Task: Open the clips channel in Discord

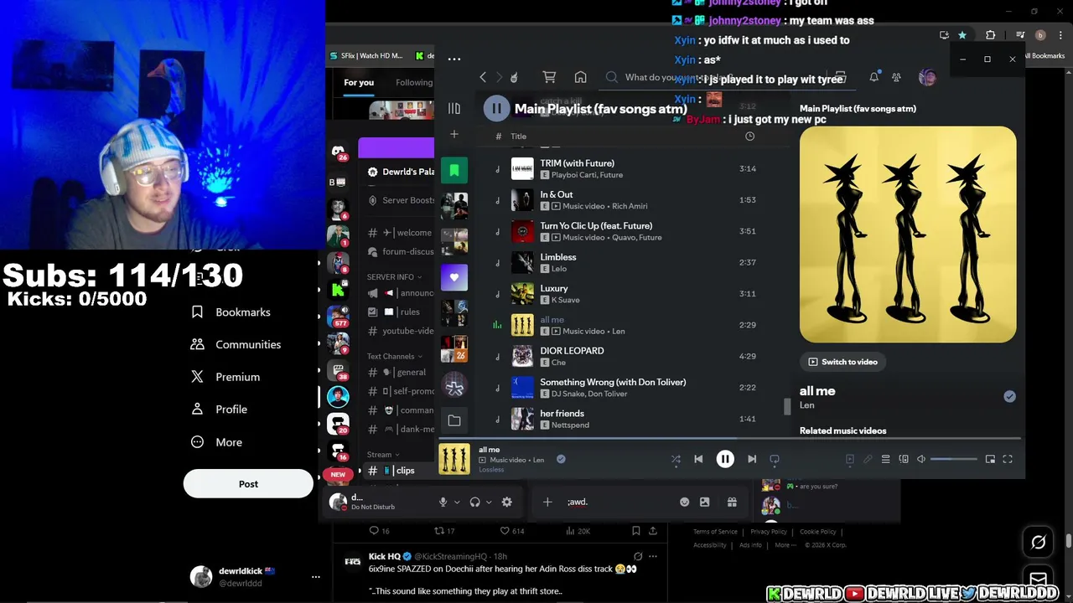Action: (397, 471)
